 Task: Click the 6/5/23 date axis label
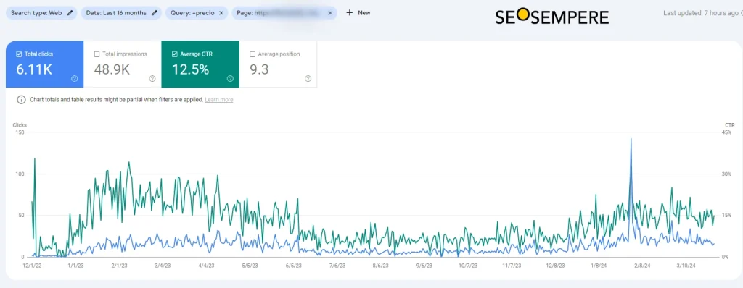tap(293, 266)
